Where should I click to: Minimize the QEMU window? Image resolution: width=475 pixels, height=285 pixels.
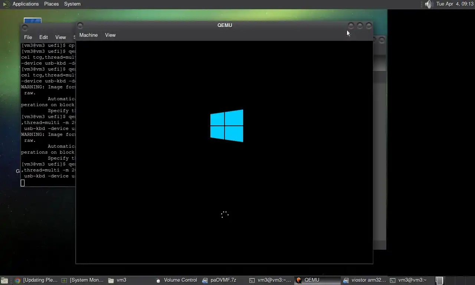point(351,26)
